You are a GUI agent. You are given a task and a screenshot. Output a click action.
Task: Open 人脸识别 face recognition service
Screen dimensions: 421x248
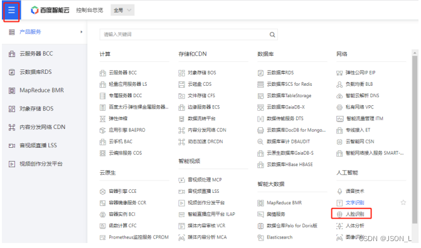(354, 214)
